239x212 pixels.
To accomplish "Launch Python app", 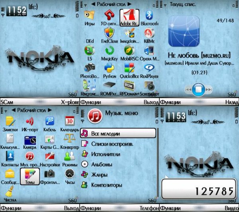I will coord(110,71).
